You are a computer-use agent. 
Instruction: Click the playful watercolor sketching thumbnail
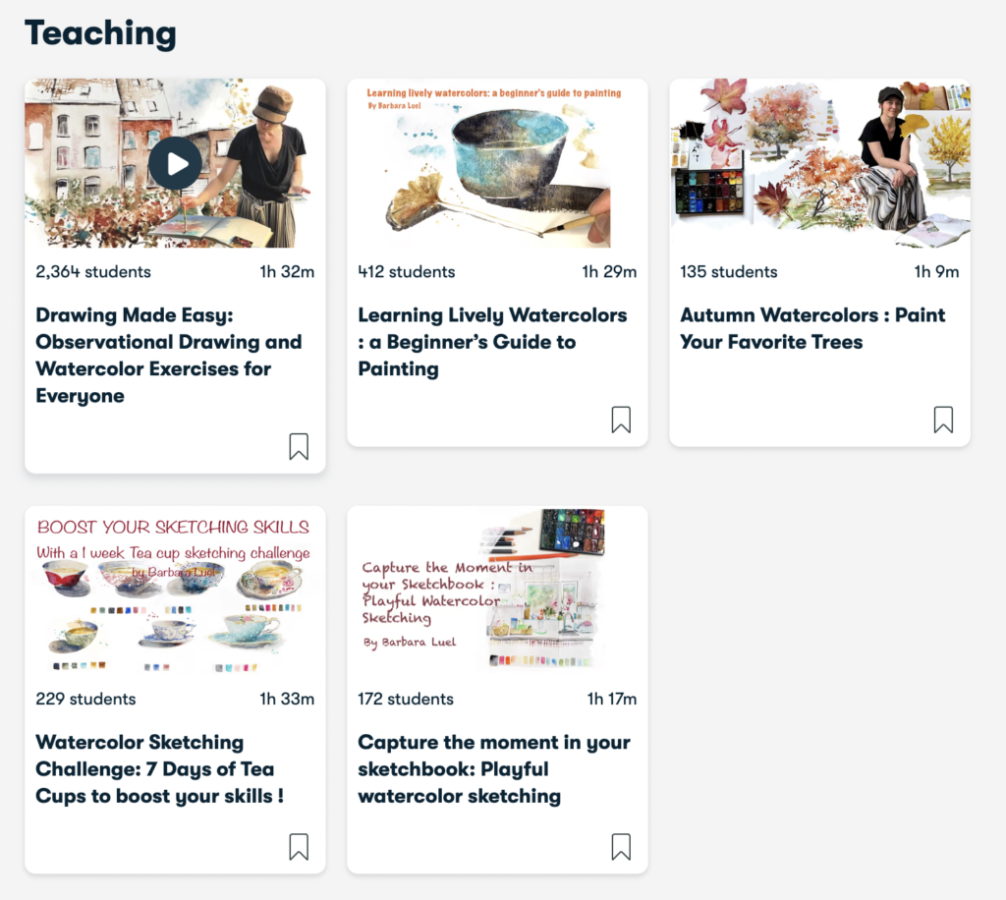coord(497,591)
